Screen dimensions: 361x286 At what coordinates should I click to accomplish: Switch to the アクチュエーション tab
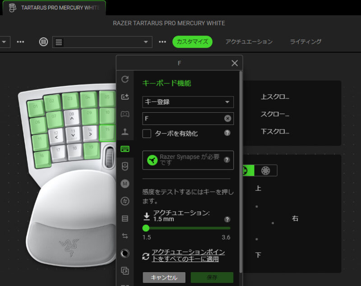tap(249, 42)
